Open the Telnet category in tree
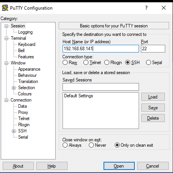 (24, 119)
